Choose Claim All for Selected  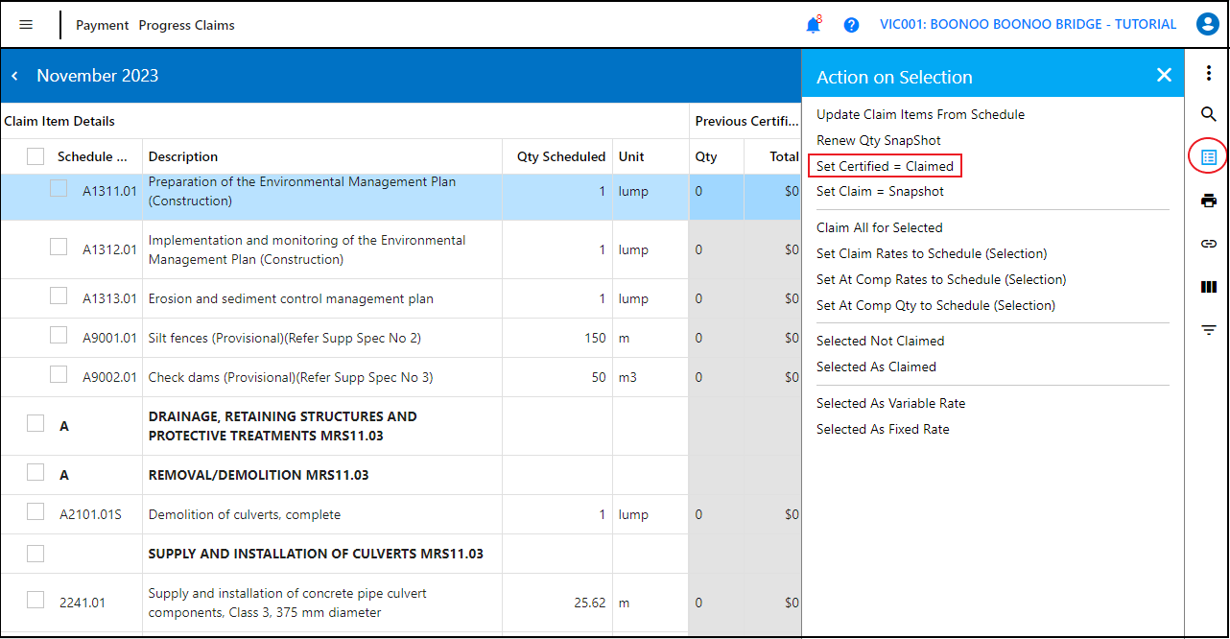click(x=879, y=227)
